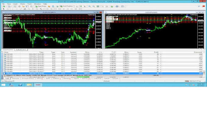Open the Templates icon
The image size is (207, 125).
click(122, 6)
